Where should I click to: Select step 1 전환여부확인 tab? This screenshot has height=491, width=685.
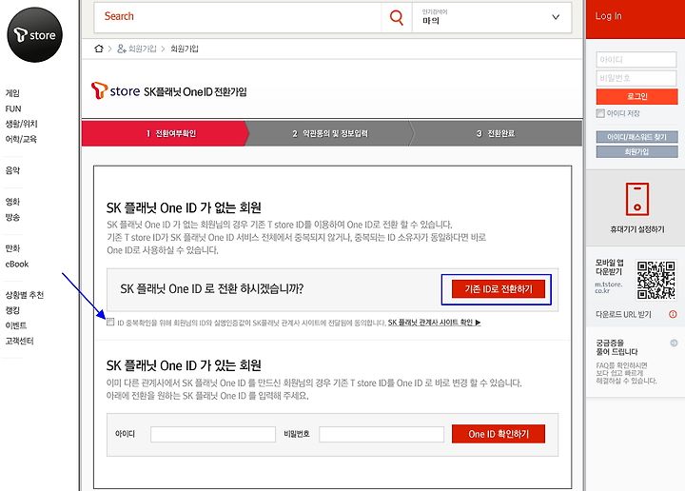pyautogui.click(x=166, y=133)
